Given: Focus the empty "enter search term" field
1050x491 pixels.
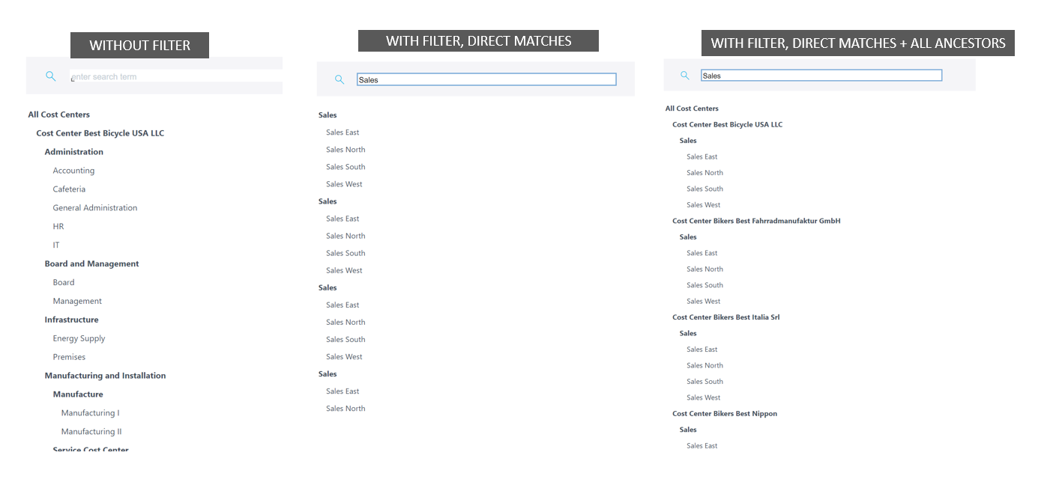Looking at the screenshot, I should pyautogui.click(x=175, y=76).
